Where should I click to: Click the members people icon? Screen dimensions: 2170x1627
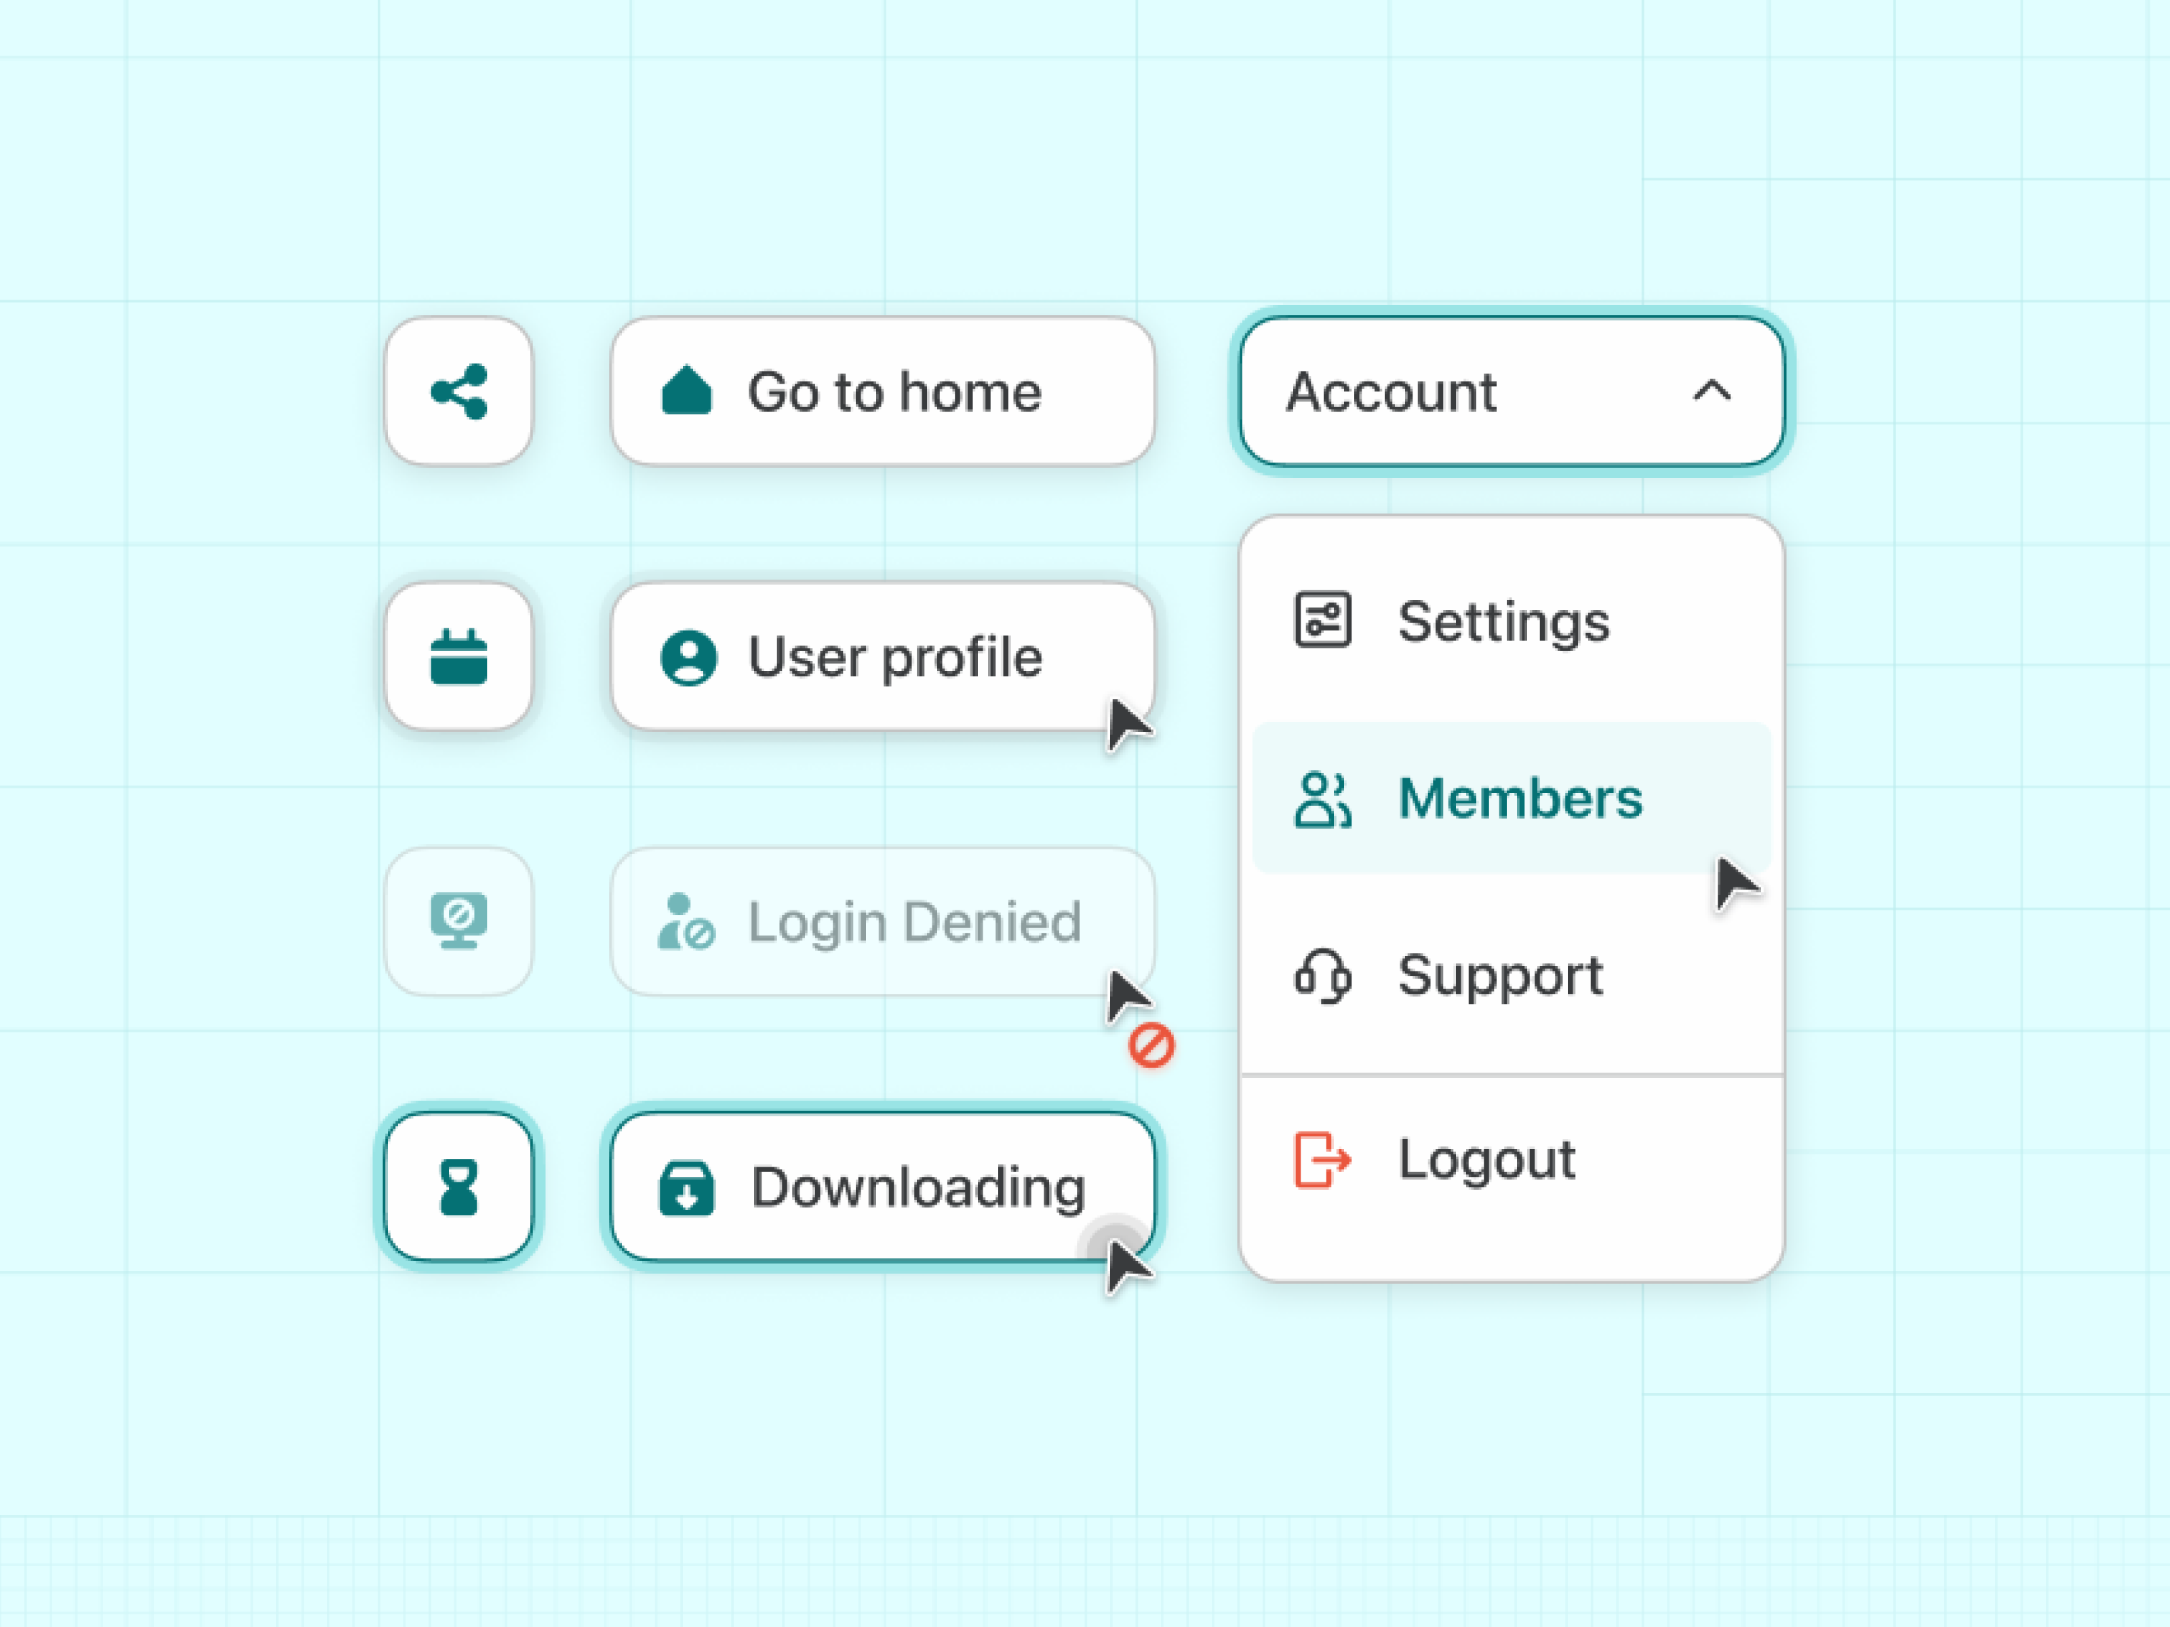pyautogui.click(x=1324, y=799)
